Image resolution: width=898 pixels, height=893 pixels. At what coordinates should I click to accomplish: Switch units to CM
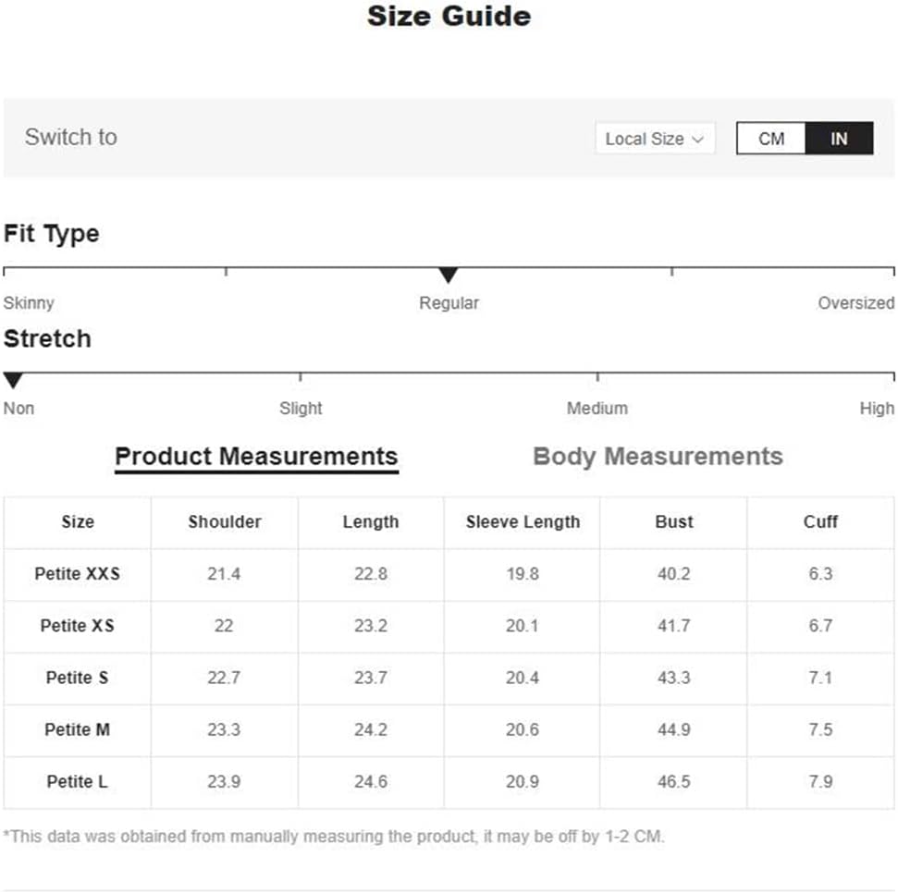pyautogui.click(x=771, y=139)
